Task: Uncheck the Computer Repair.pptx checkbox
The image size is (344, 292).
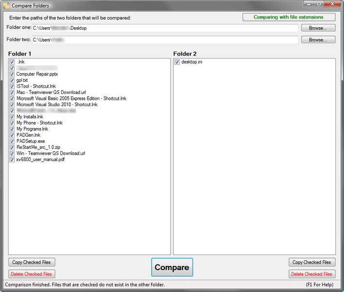Action: click(x=12, y=74)
